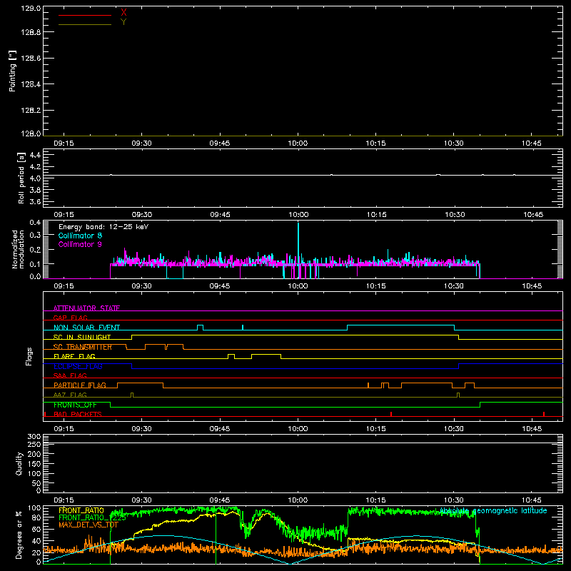This screenshot has height=571, width=571.
Task: Click the 80 tick on bottom plot
Action: click(x=36, y=517)
